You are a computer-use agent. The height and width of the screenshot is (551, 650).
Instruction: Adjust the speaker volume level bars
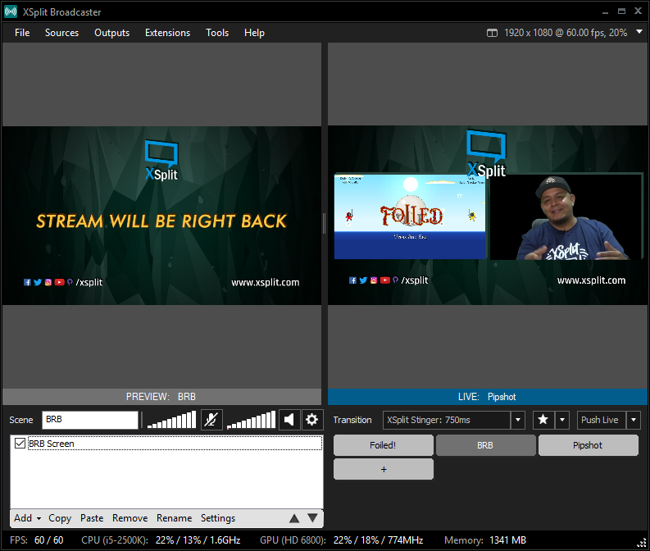[x=251, y=420]
